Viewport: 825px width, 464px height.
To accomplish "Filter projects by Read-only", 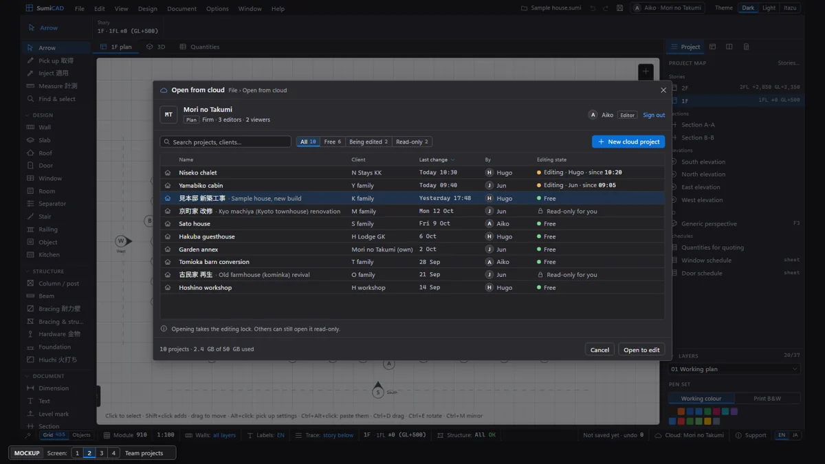I will click(412, 142).
